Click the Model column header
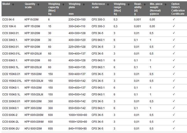The image size is (187, 133). pos(6,4)
